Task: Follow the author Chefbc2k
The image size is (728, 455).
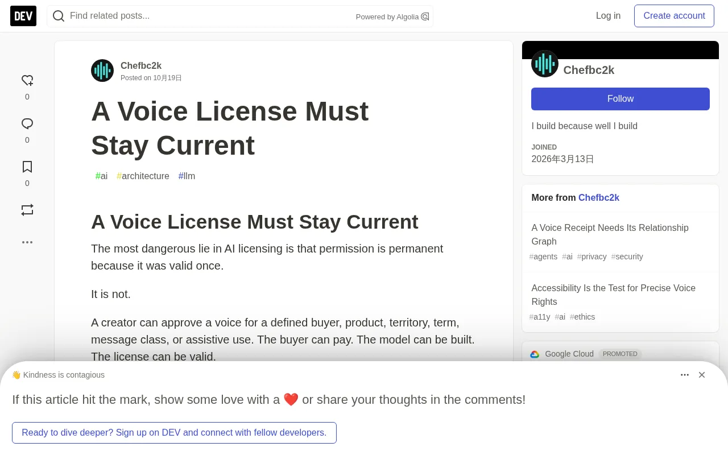Action: 621,99
